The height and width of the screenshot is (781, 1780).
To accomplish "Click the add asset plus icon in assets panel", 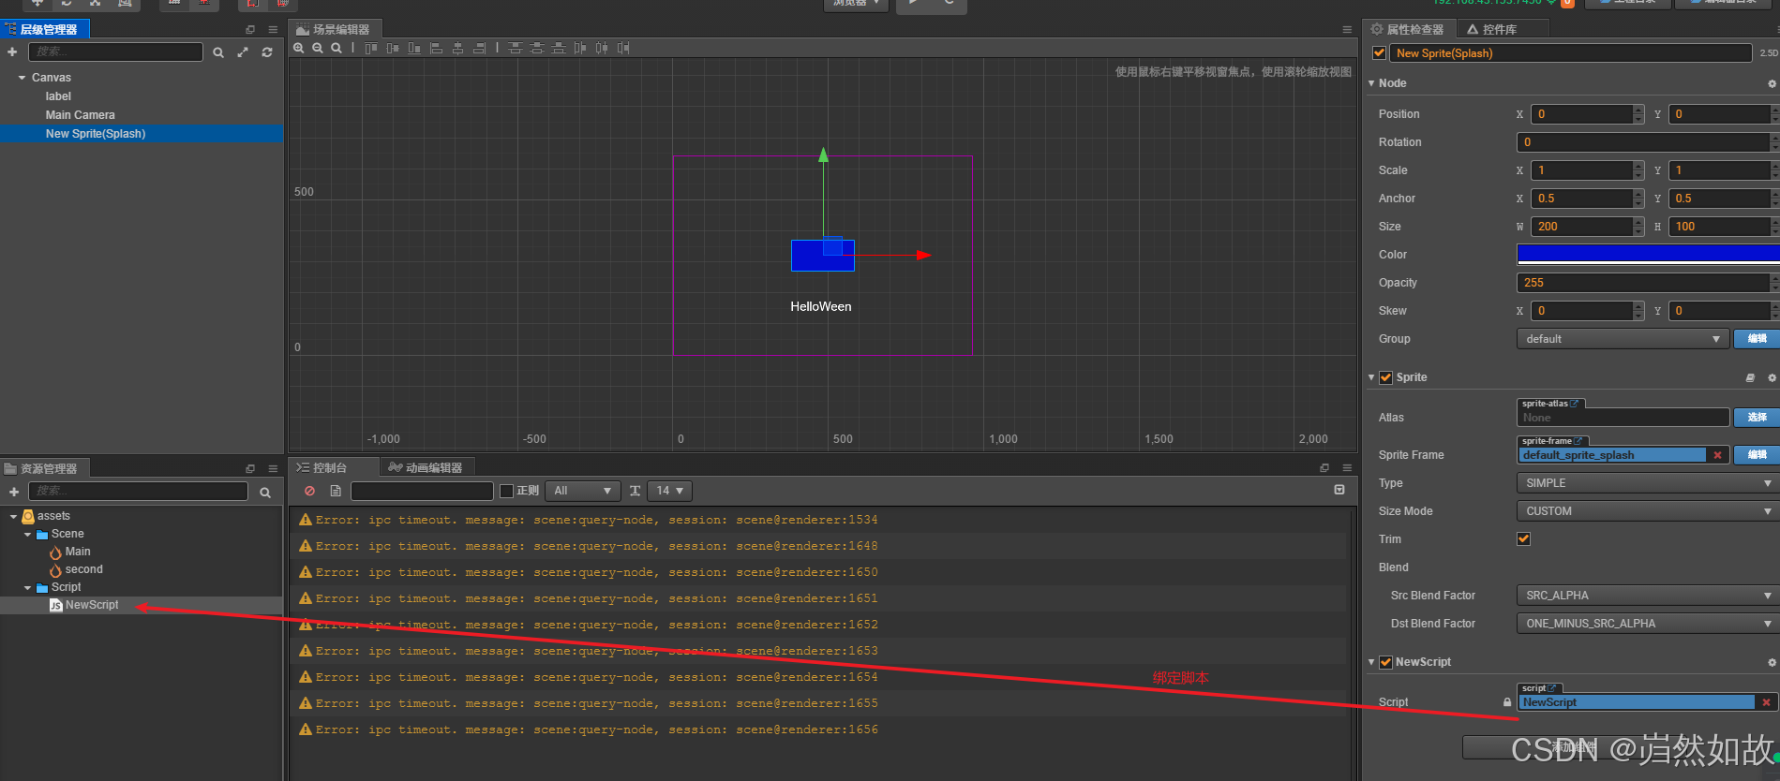I will tap(14, 492).
